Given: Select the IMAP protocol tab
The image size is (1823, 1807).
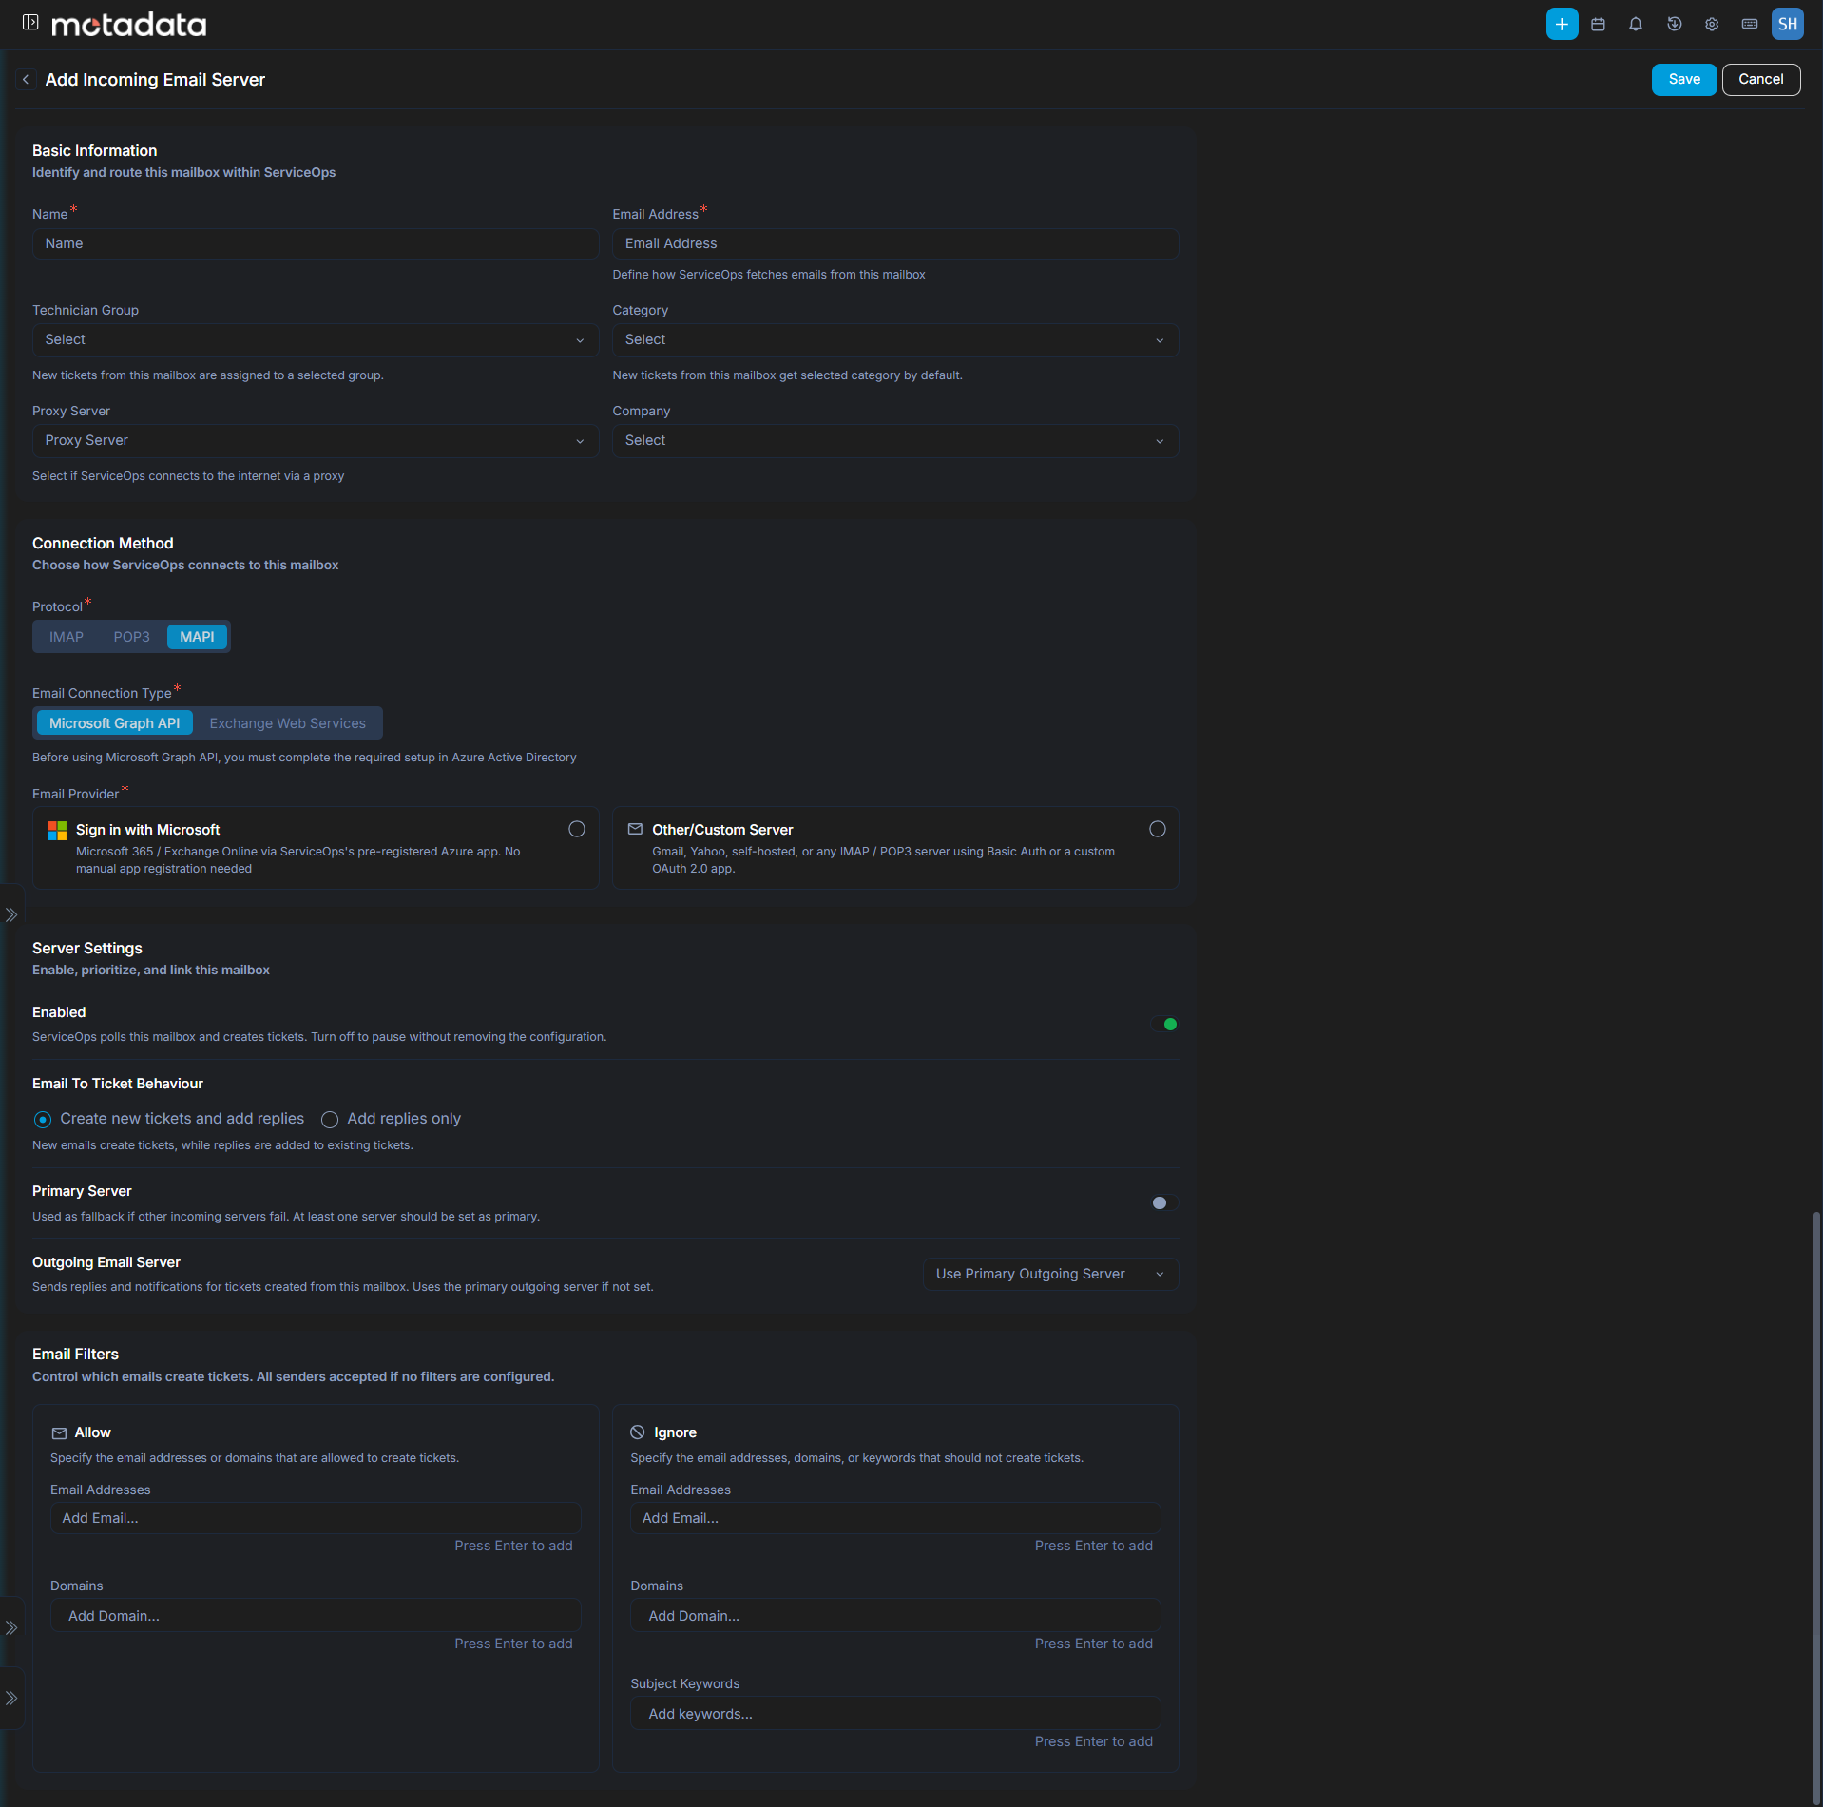Looking at the screenshot, I should (67, 637).
